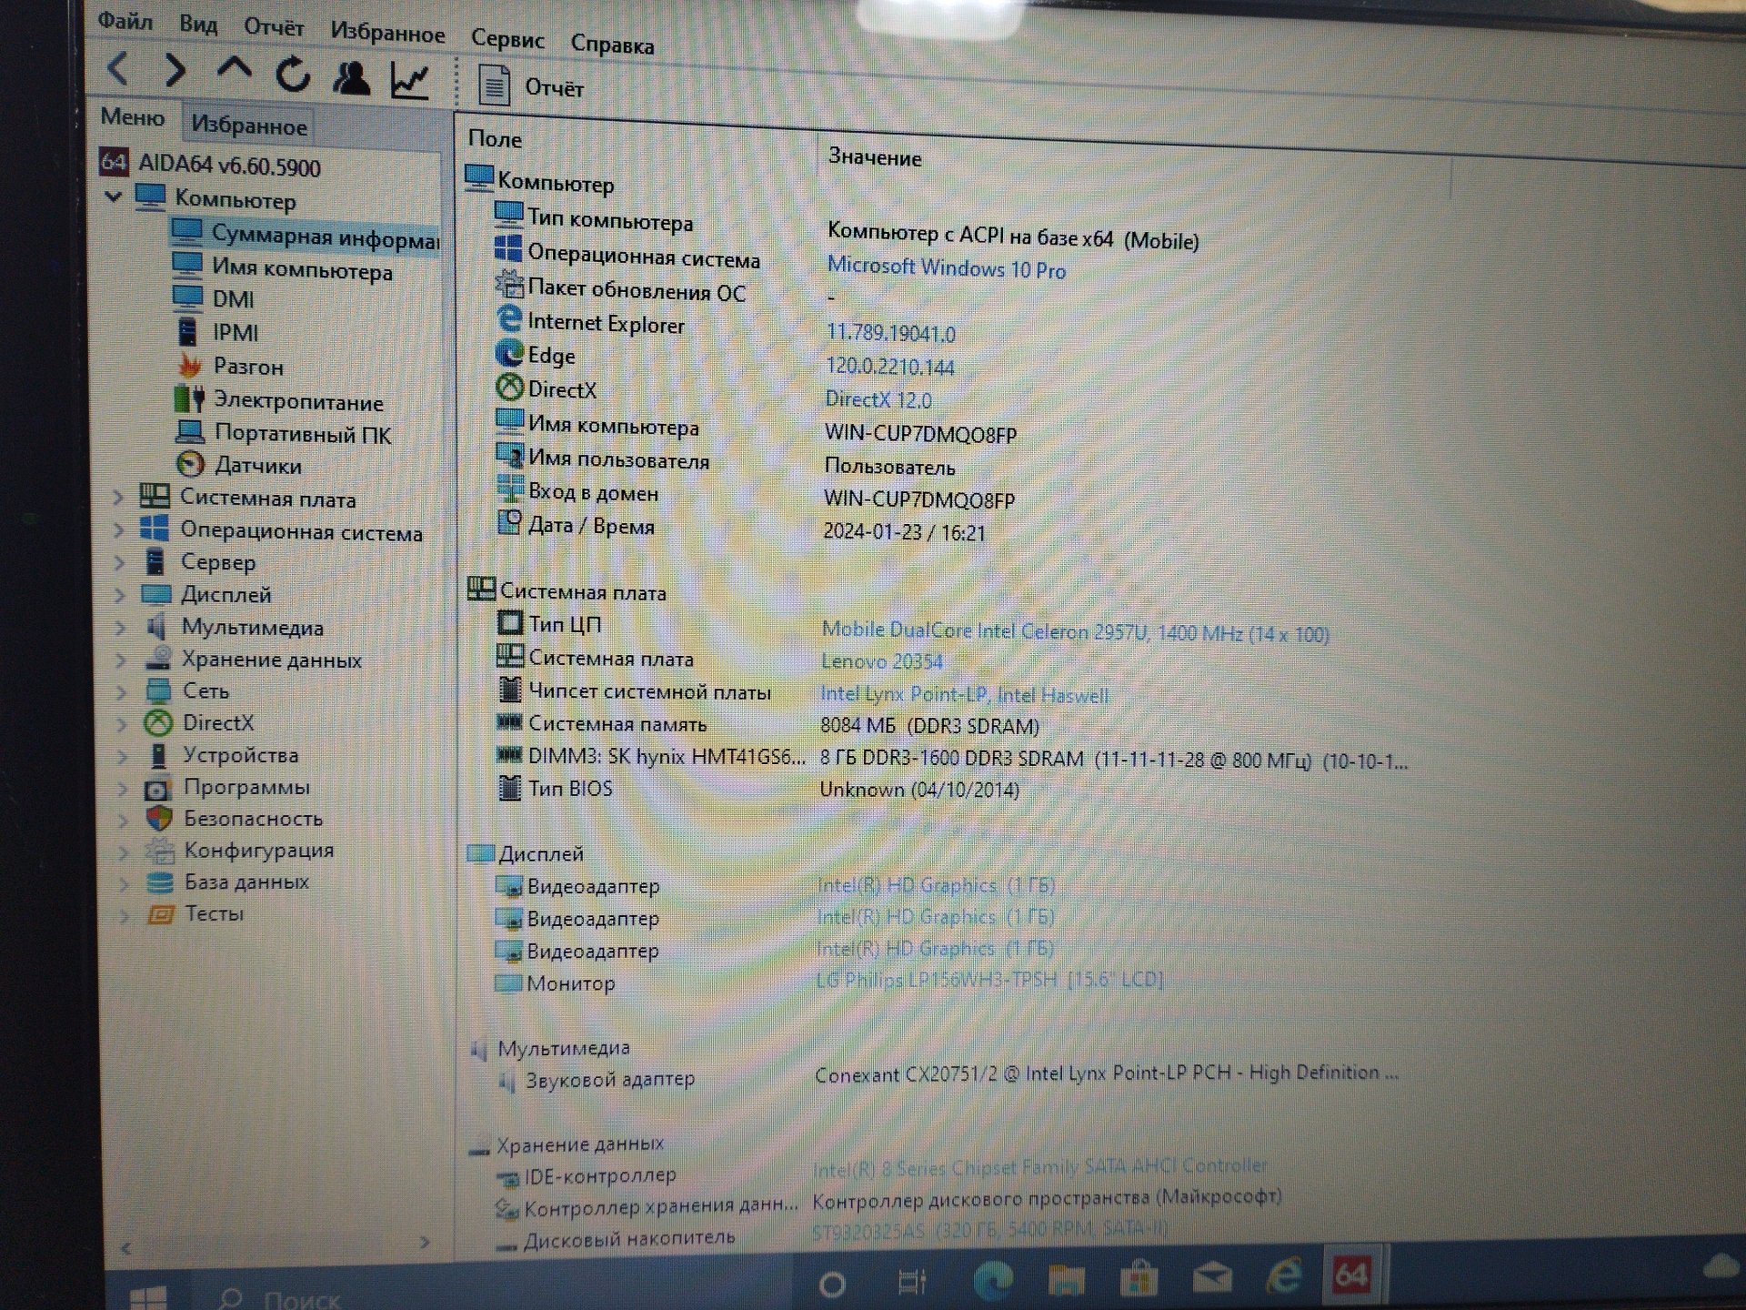Screen dimensions: 1746x1310
Task: Open the graph chart icon in toolbar
Action: coord(409,81)
